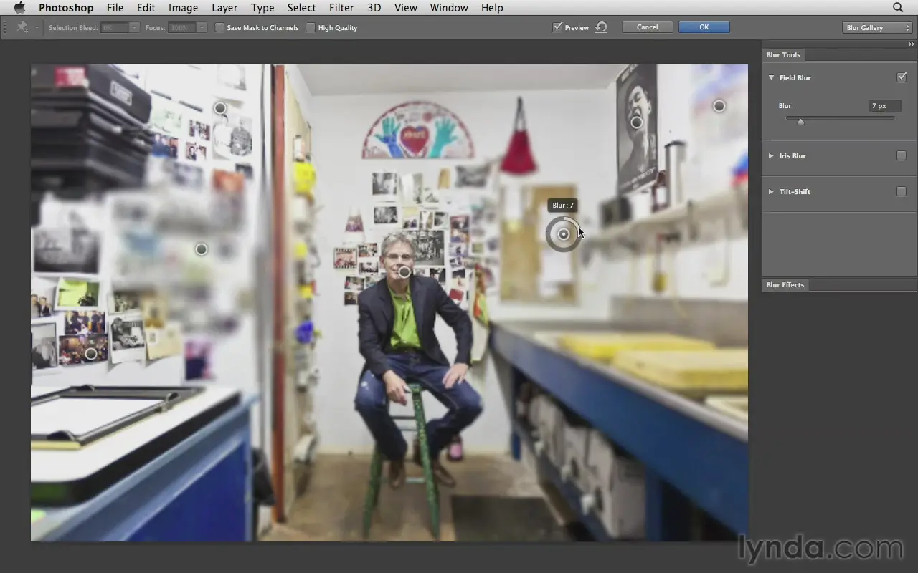This screenshot has width=918, height=573.
Task: Click the Field Blur slider handle
Action: coord(801,121)
